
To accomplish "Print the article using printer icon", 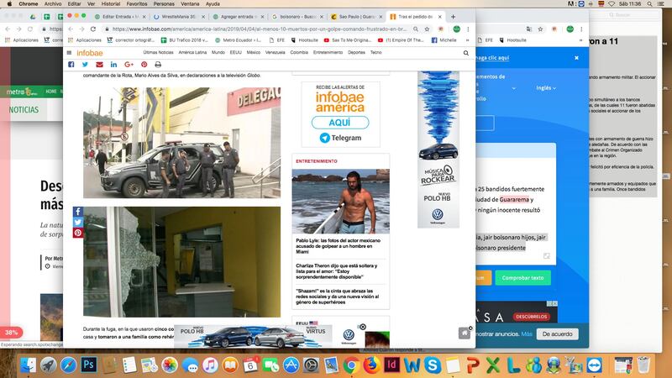I will click(158, 65).
